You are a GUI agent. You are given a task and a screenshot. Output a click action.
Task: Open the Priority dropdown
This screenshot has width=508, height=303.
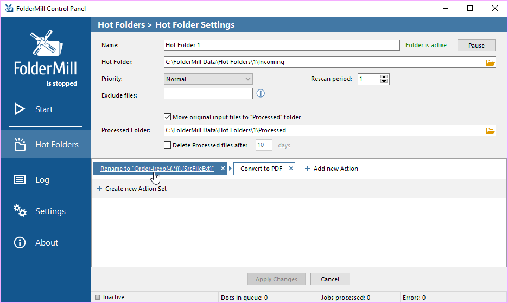pos(208,79)
